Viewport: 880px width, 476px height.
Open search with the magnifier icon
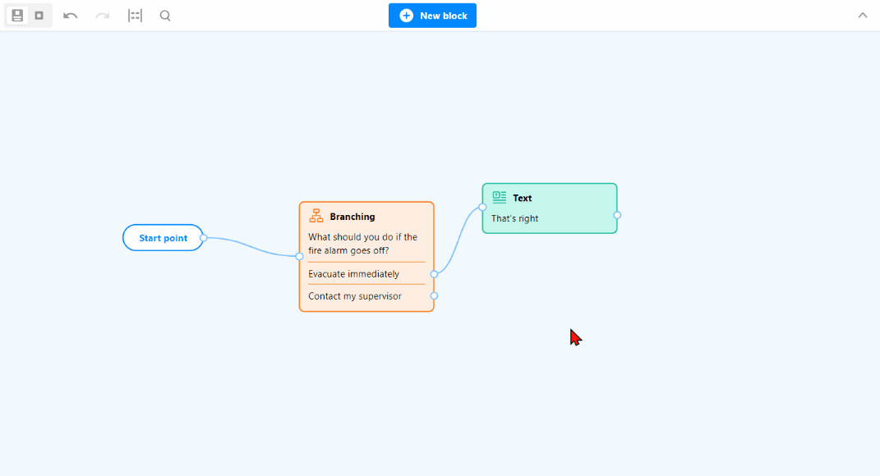[x=165, y=16]
